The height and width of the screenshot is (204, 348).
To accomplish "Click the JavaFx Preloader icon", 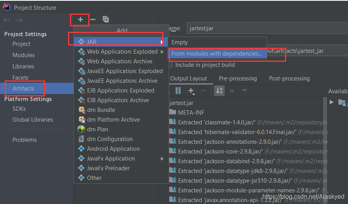I will 81,168.
